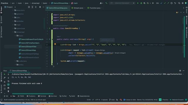Clear all Run console output with trash icon

coord(8,91)
